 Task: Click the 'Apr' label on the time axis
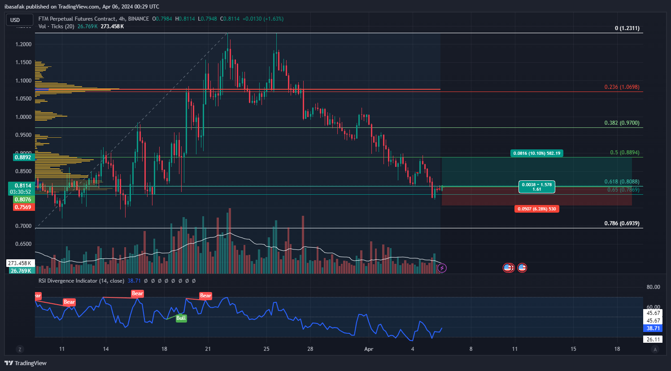369,349
